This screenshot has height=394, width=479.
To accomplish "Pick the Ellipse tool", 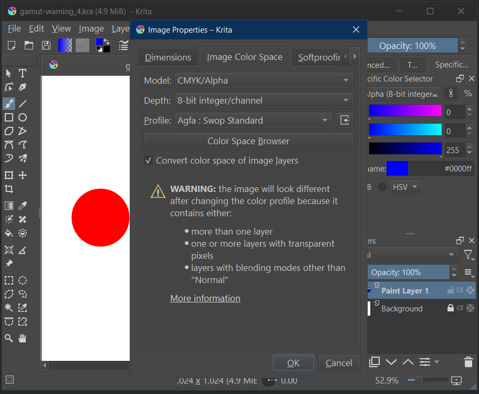I will (x=23, y=117).
